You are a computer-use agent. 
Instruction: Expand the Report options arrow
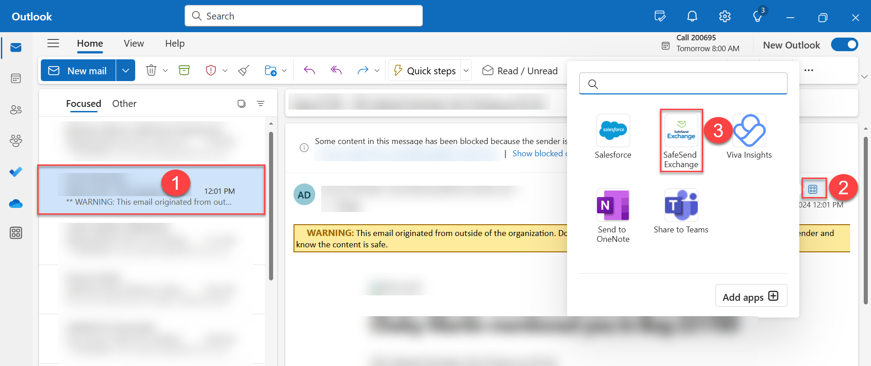coord(225,70)
